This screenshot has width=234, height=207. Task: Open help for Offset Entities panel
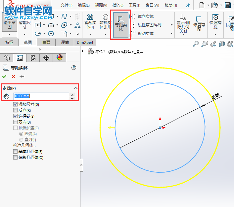point(74,68)
